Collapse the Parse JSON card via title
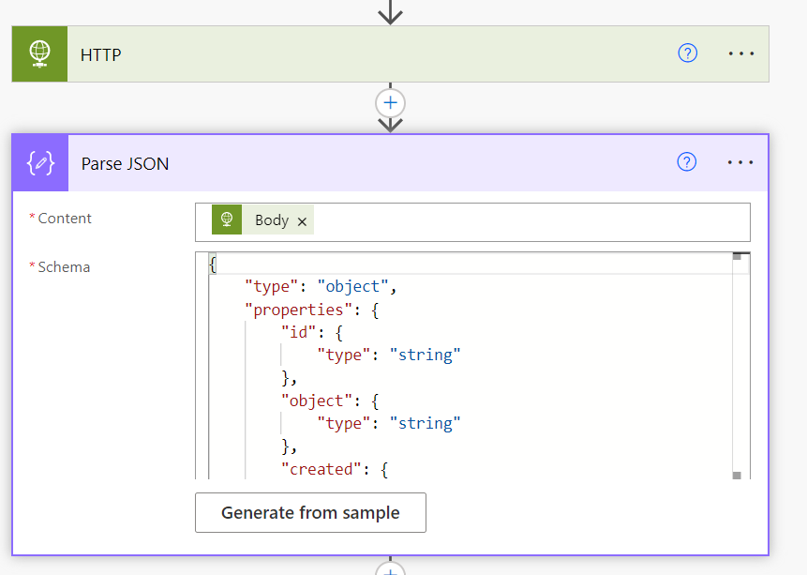Screen dimensions: 807x575 tap(125, 163)
